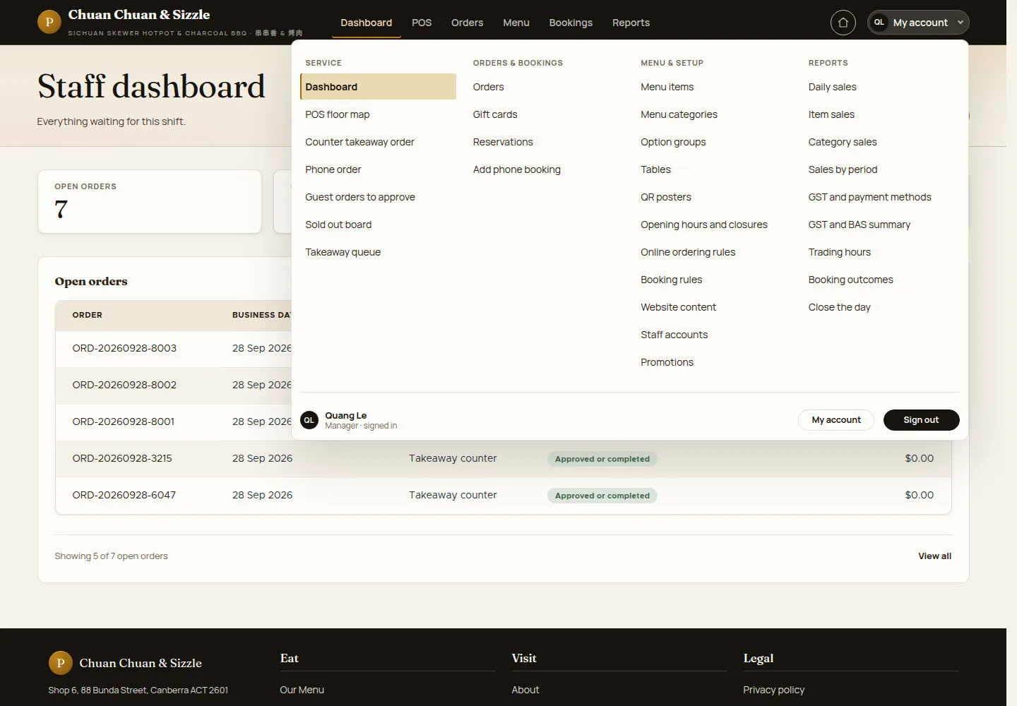
Task: Click the Sign out button
Action: click(x=921, y=420)
